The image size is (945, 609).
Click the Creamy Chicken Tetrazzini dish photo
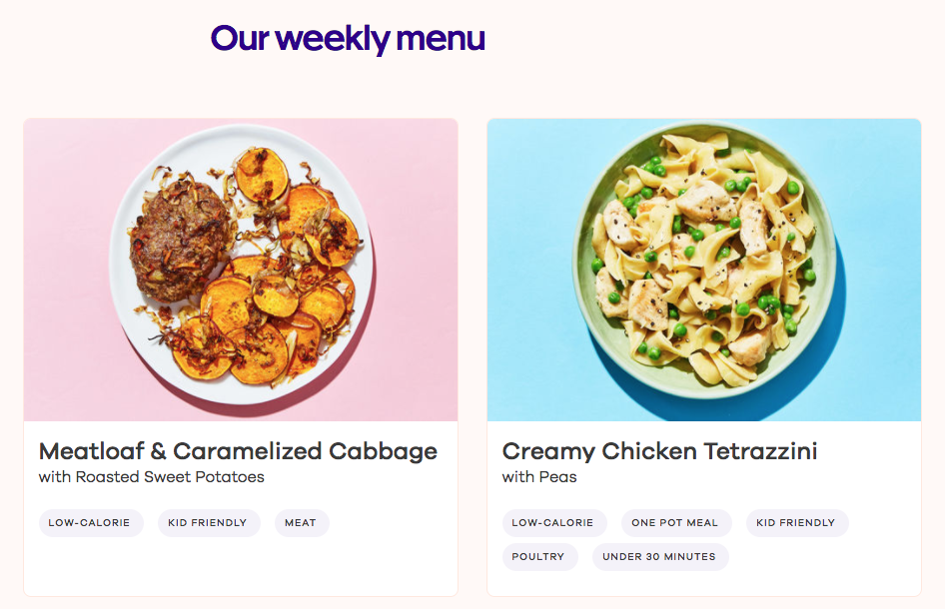click(704, 270)
